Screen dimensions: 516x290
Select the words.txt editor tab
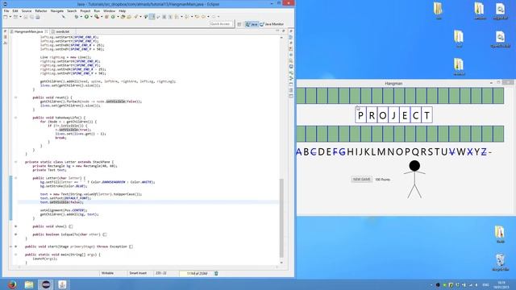(x=63, y=31)
